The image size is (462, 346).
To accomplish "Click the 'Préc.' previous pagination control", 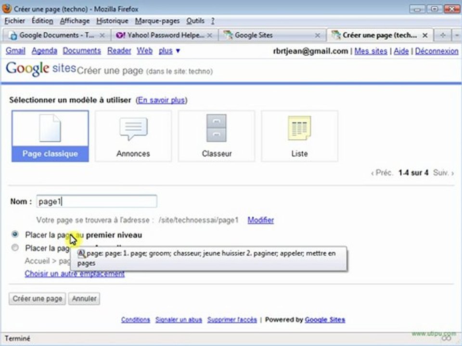I will (382, 173).
